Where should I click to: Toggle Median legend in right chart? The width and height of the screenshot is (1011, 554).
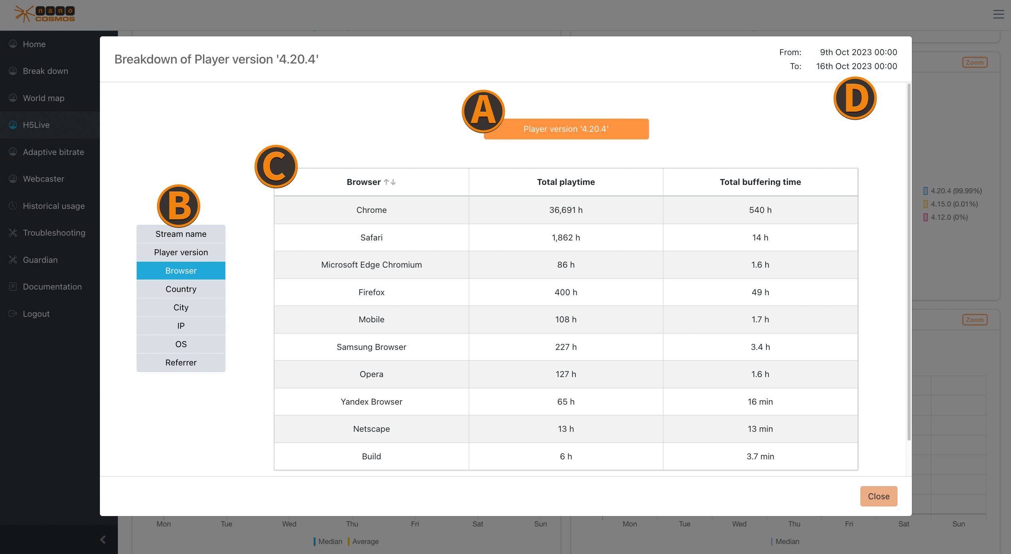[785, 542]
